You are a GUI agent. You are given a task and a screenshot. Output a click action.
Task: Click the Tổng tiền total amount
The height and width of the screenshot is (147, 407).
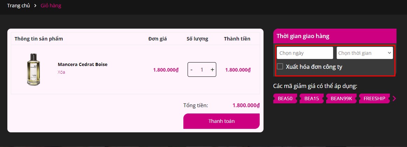(x=246, y=105)
